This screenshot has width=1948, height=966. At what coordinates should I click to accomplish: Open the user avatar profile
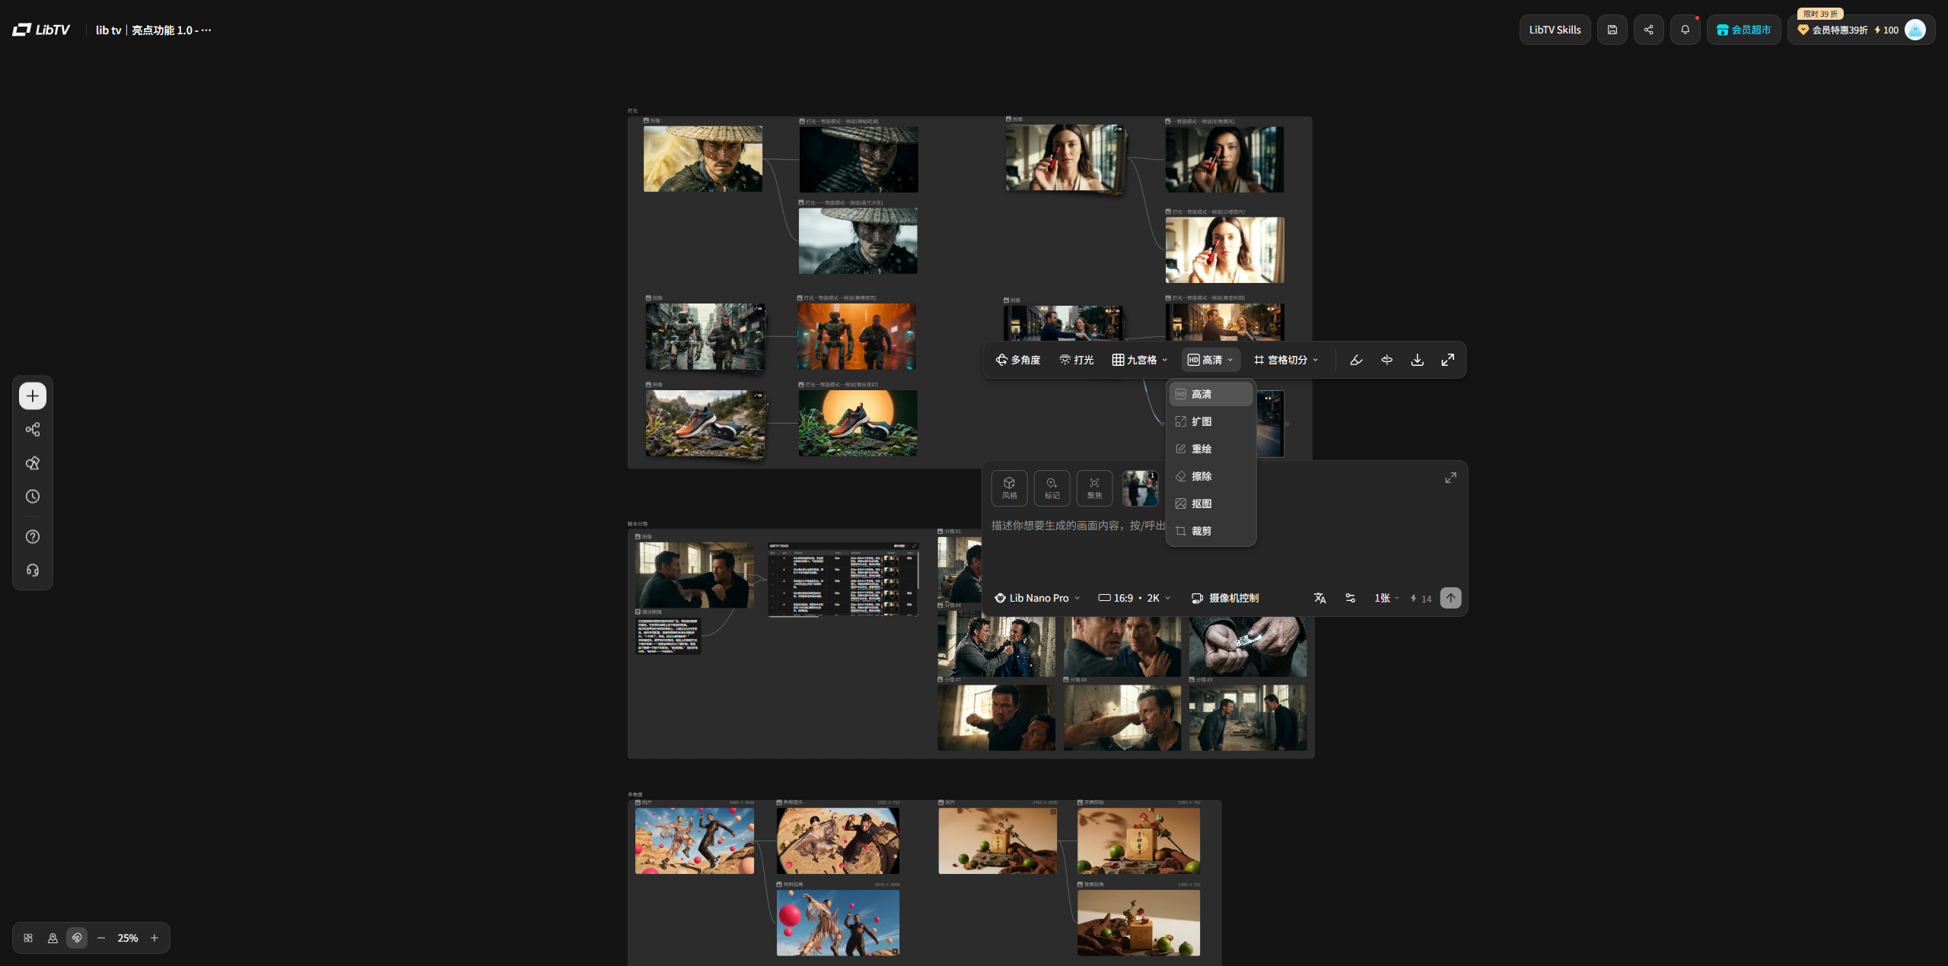click(1915, 30)
